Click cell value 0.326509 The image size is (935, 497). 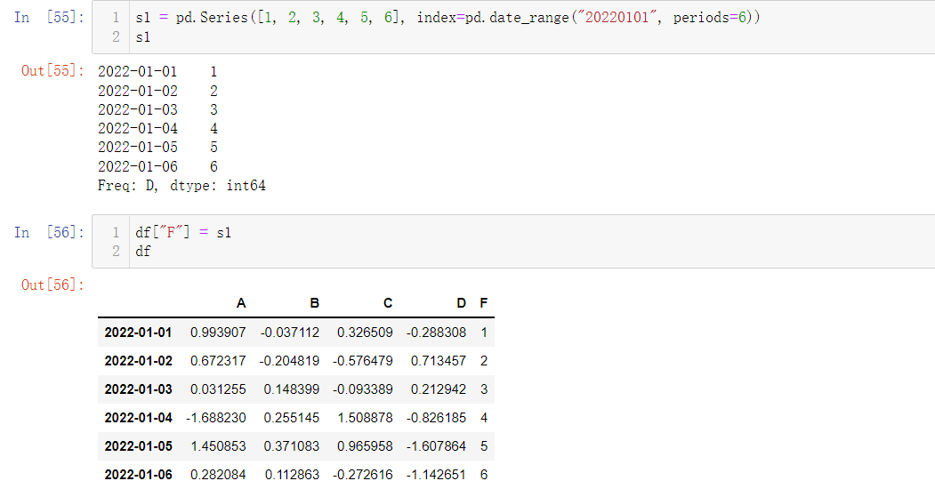click(365, 333)
